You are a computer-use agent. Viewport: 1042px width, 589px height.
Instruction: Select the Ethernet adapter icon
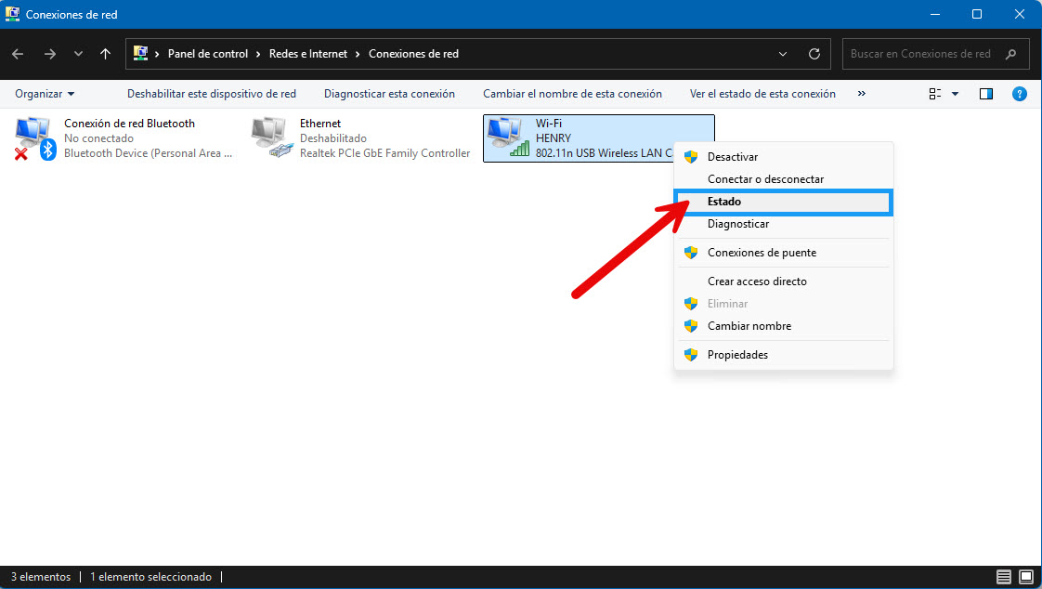271,137
